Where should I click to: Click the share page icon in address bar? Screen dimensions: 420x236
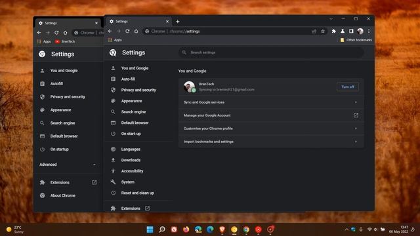[314, 31]
